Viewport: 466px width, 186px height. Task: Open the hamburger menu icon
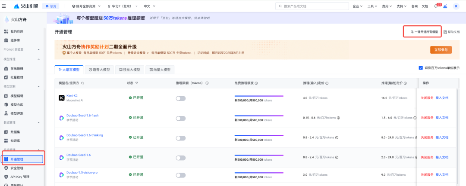tap(3, 6)
